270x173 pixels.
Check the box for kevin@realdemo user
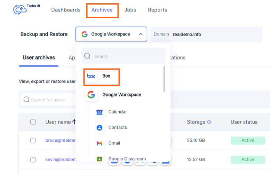click(x=33, y=160)
